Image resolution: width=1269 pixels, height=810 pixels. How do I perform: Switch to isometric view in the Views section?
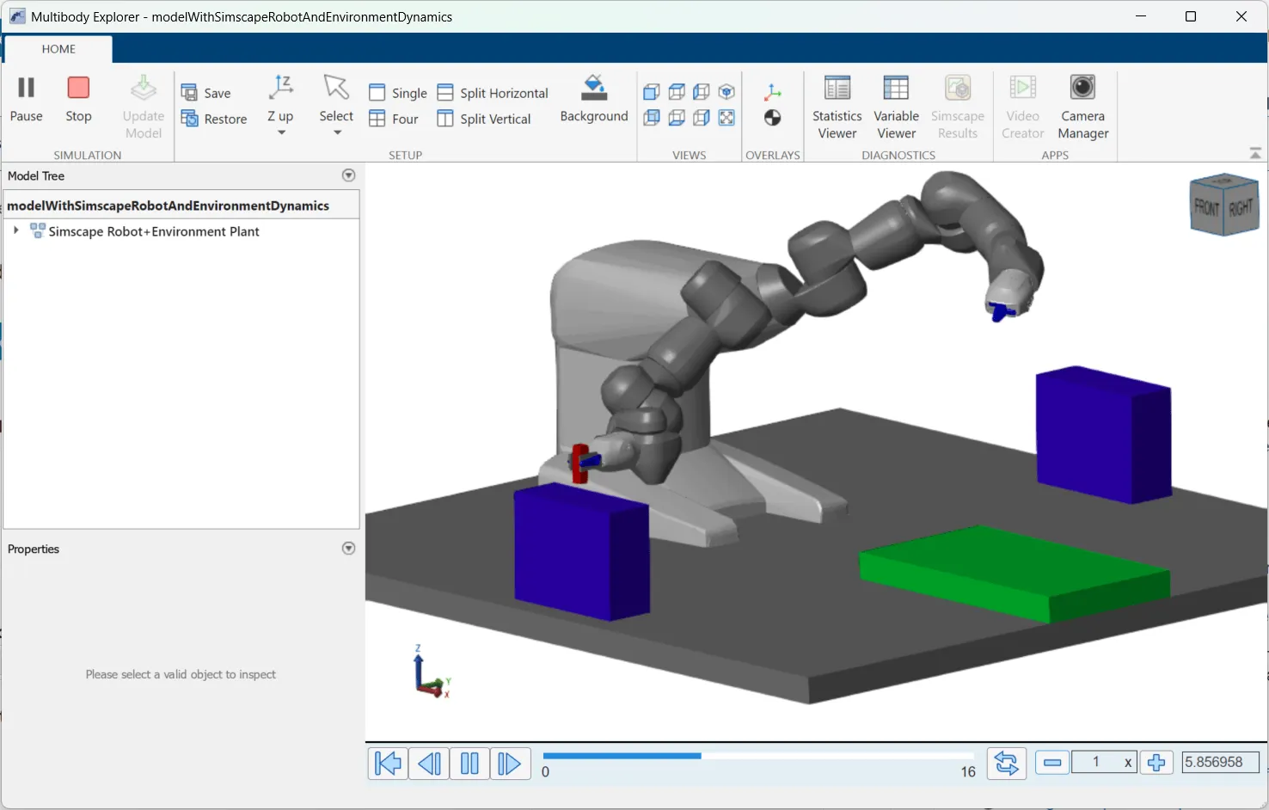pyautogui.click(x=726, y=92)
